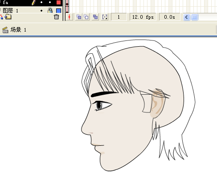Screen dimensions: 217x172
Task: Insert a new layer folder
Action: pos(8,17)
